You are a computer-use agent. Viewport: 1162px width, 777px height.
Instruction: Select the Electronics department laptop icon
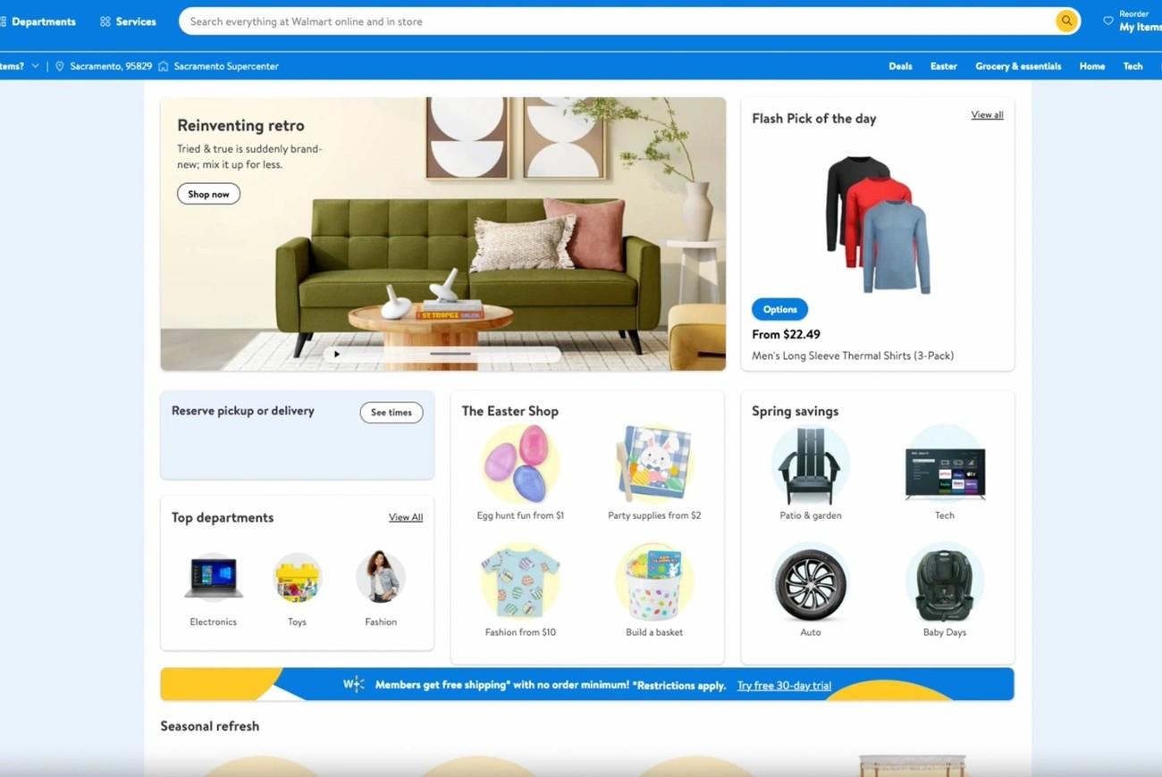tap(213, 576)
